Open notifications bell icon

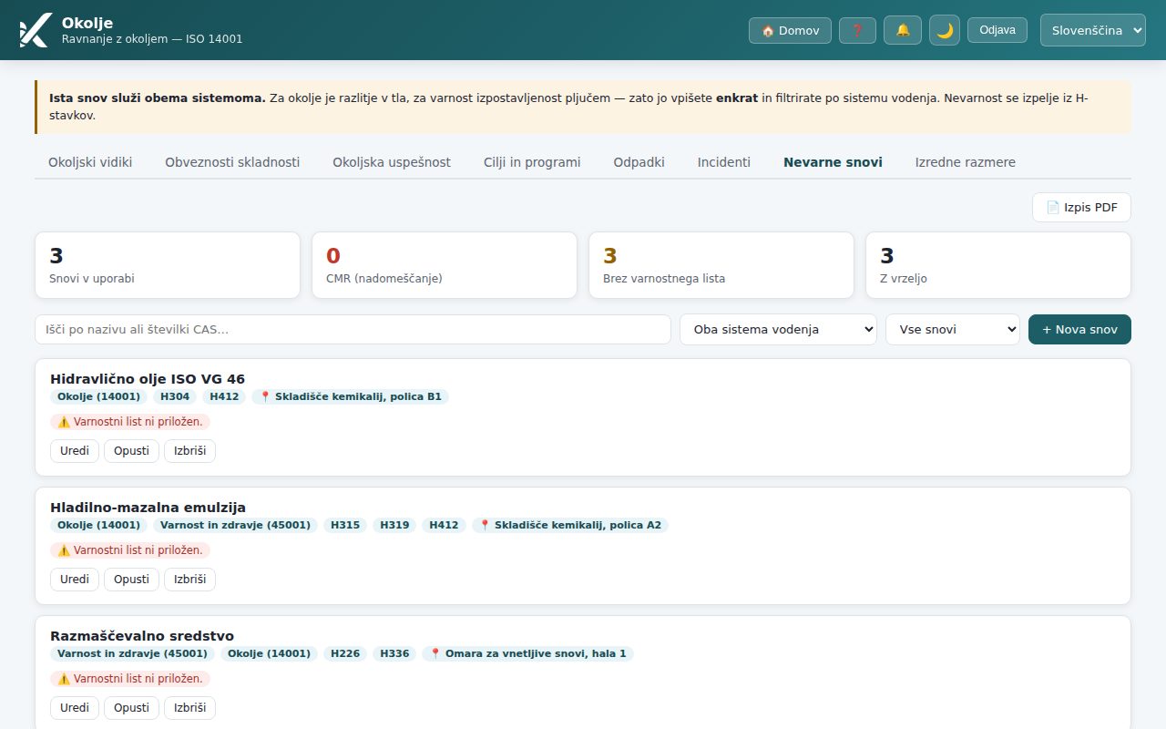(903, 30)
